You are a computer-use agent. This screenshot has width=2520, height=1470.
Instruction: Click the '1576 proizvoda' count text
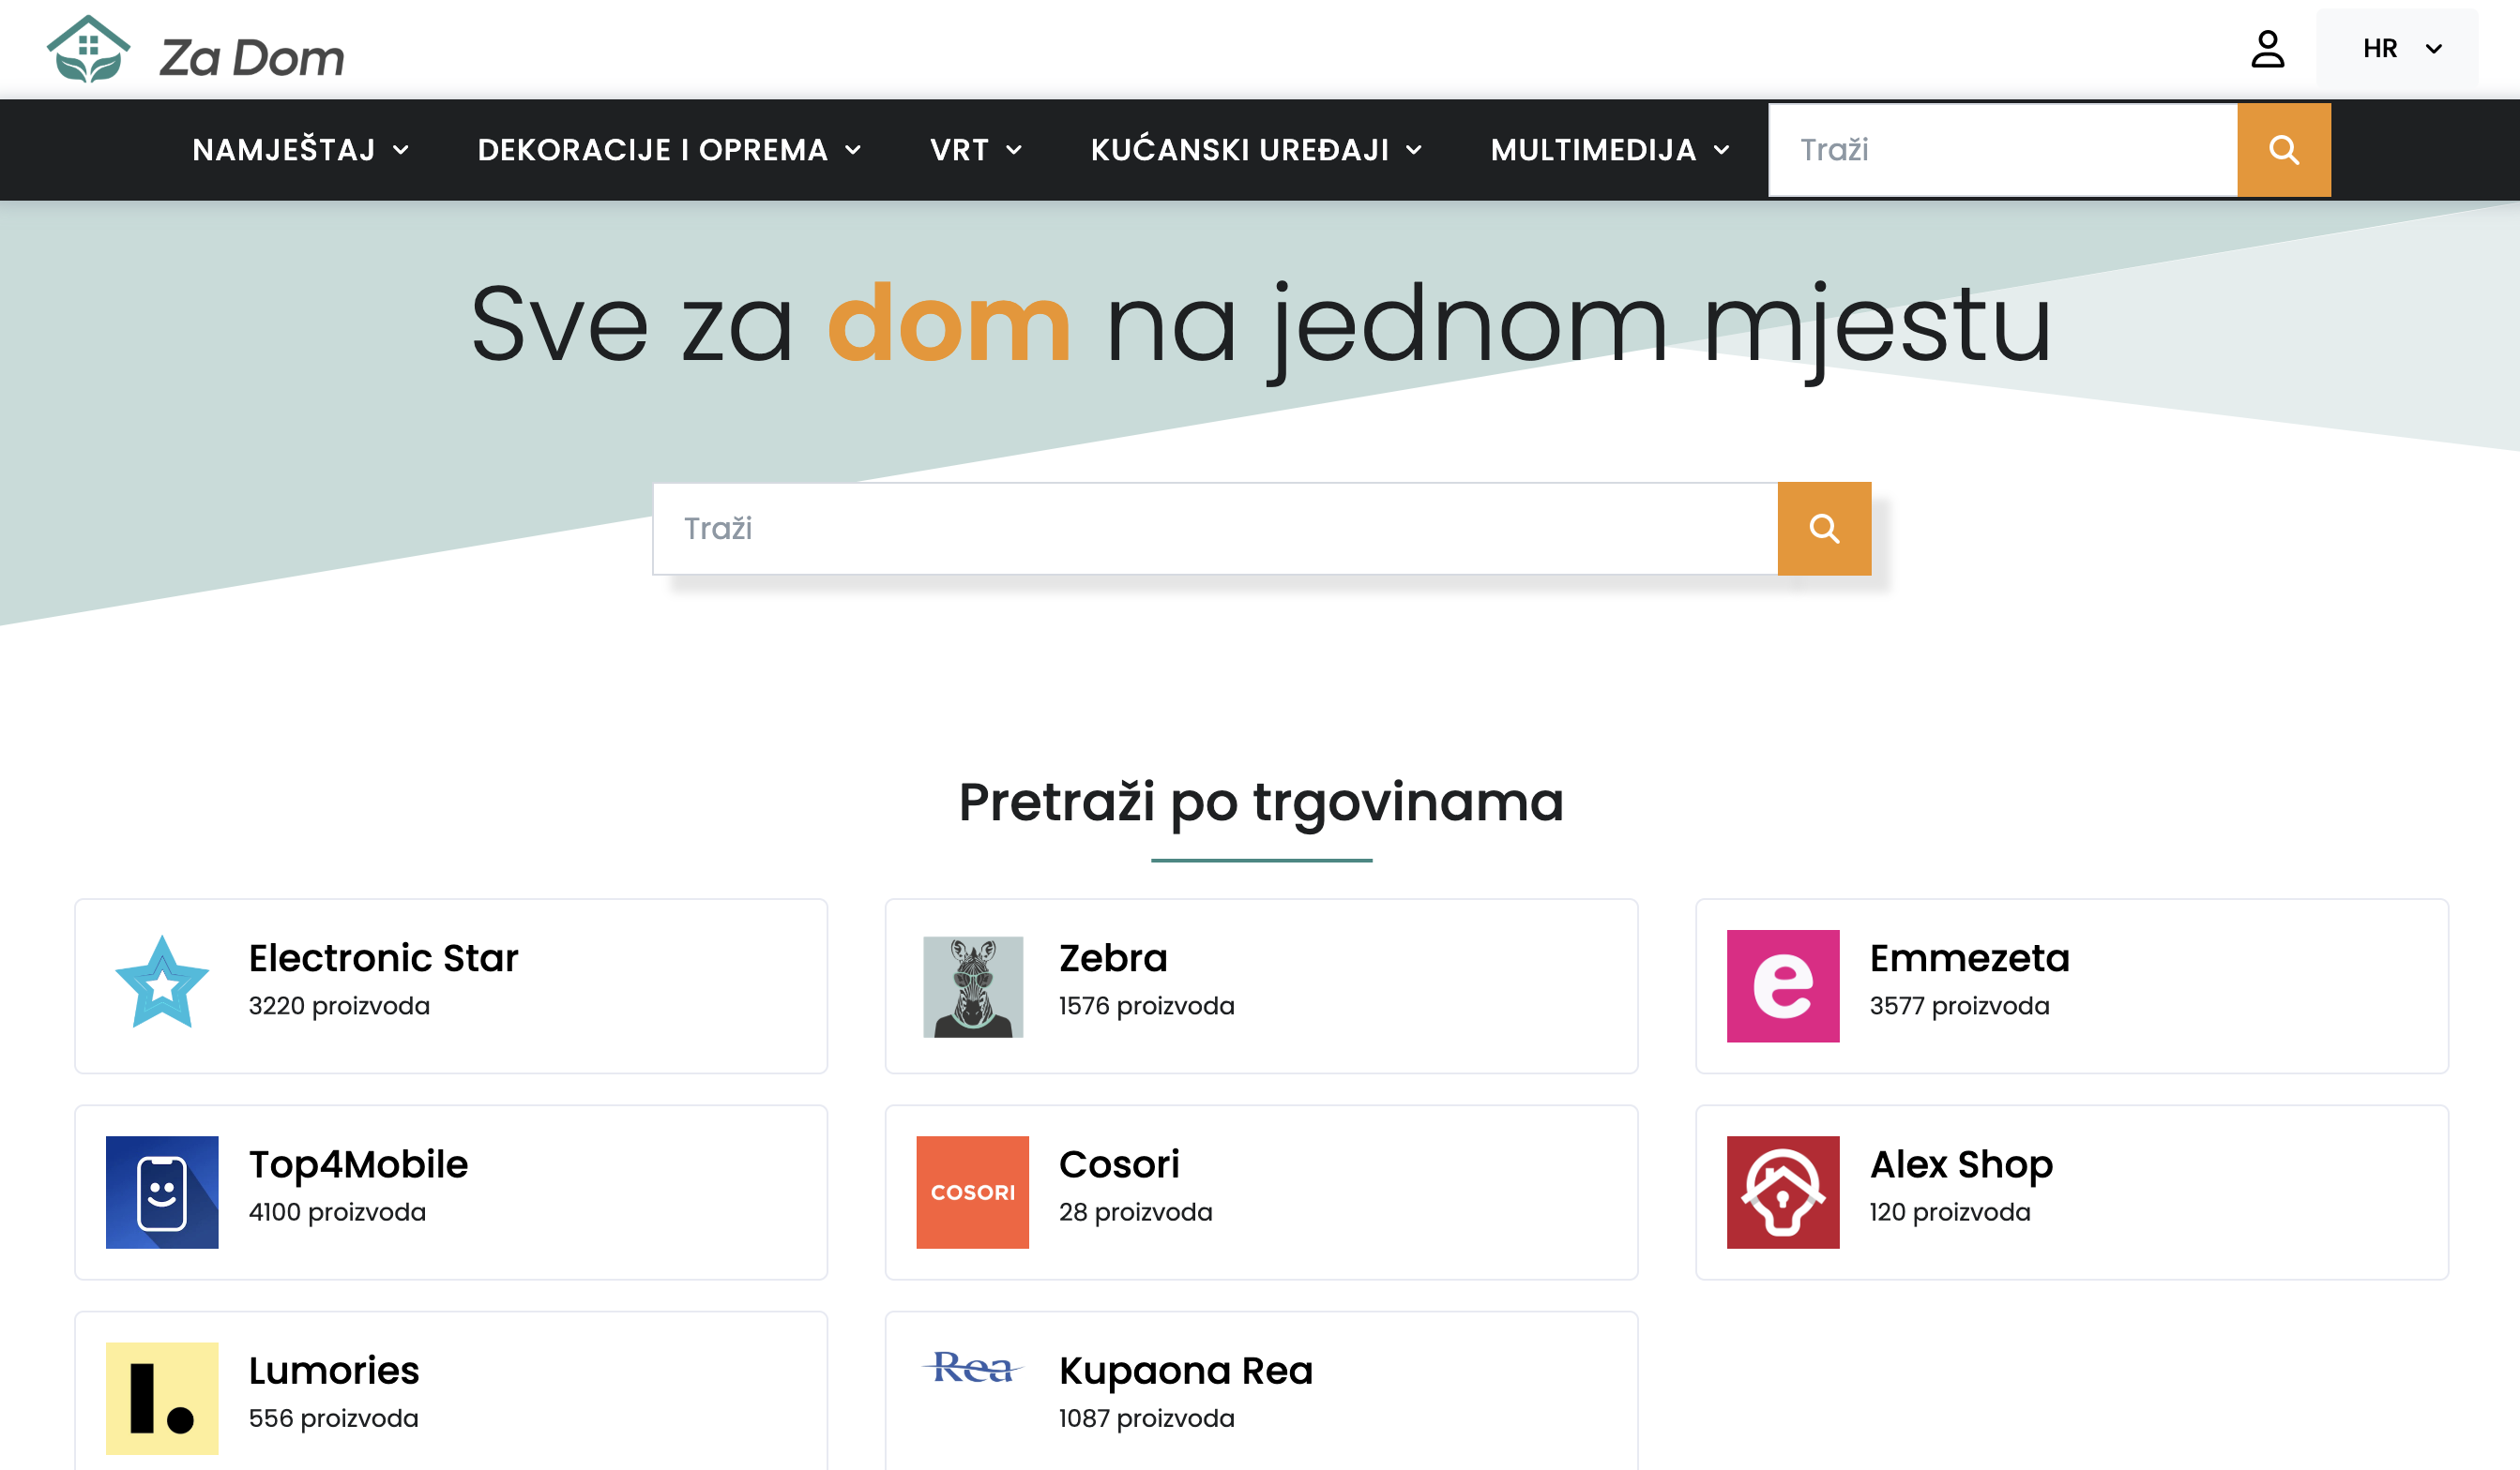[1147, 1006]
